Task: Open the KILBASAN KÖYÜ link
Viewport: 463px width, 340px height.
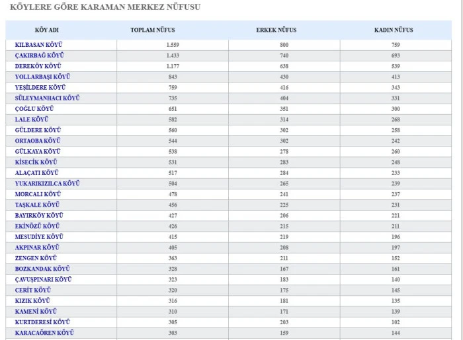Action: tap(37, 45)
